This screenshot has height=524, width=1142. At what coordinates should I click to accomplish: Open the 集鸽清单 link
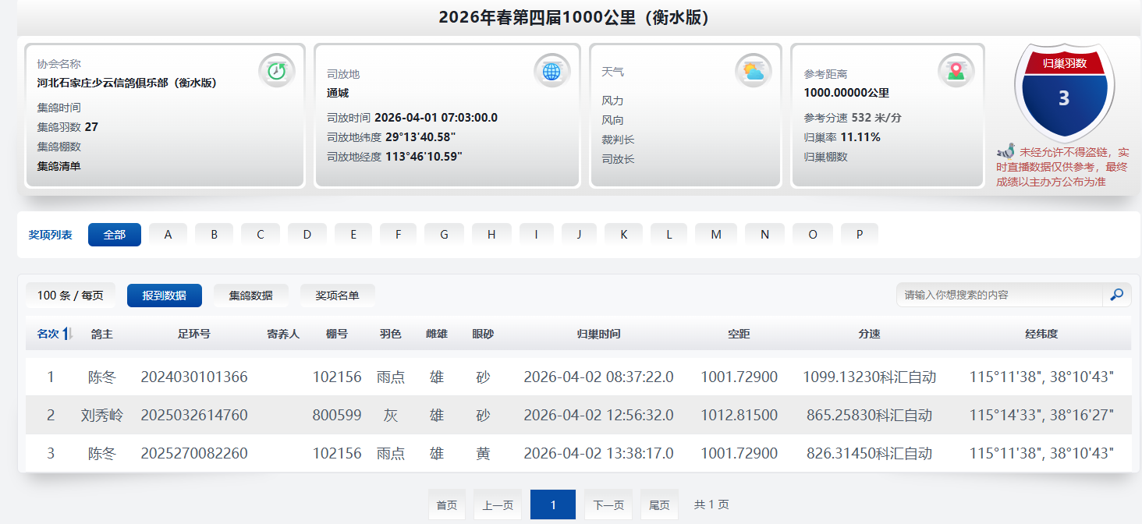coord(59,166)
